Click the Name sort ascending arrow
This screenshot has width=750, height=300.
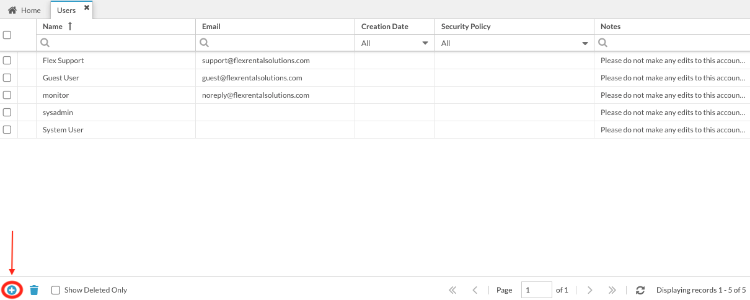[x=70, y=27]
